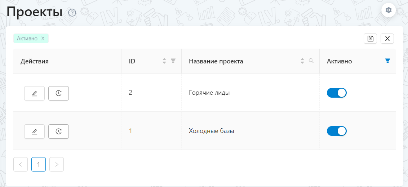Go to the next page arrow
This screenshot has width=408, height=187.
pyautogui.click(x=57, y=164)
